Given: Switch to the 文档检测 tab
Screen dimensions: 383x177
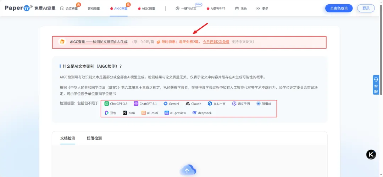Looking at the screenshot, I should click(x=68, y=138).
